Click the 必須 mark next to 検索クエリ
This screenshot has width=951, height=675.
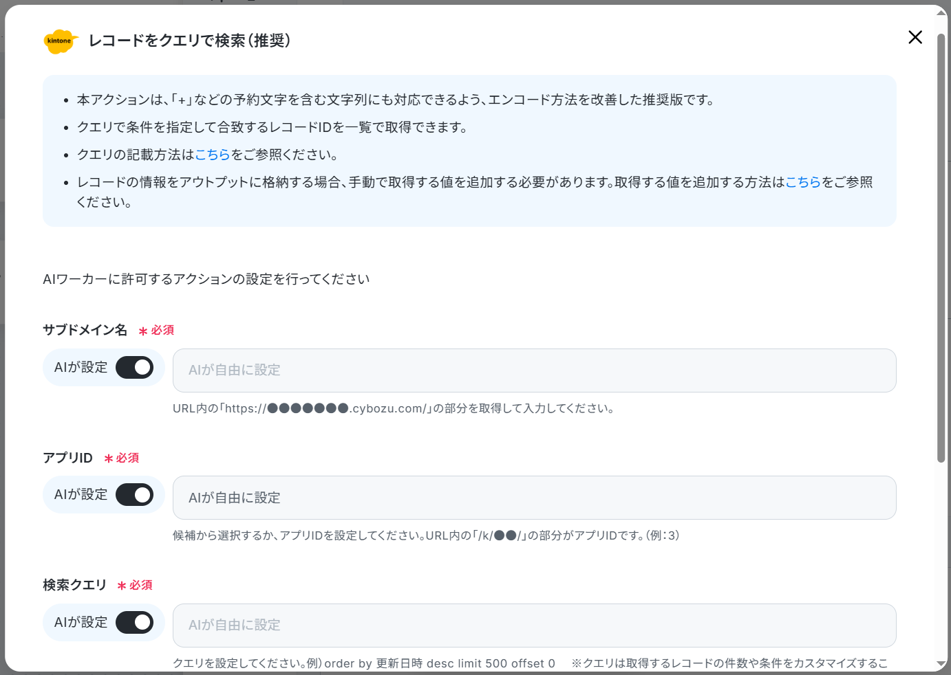tap(135, 586)
